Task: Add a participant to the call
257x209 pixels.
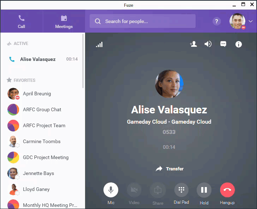Action: (193, 44)
